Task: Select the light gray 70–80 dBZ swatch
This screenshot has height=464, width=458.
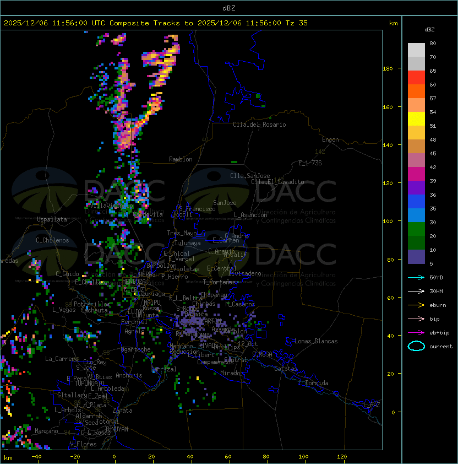Action: [416, 50]
